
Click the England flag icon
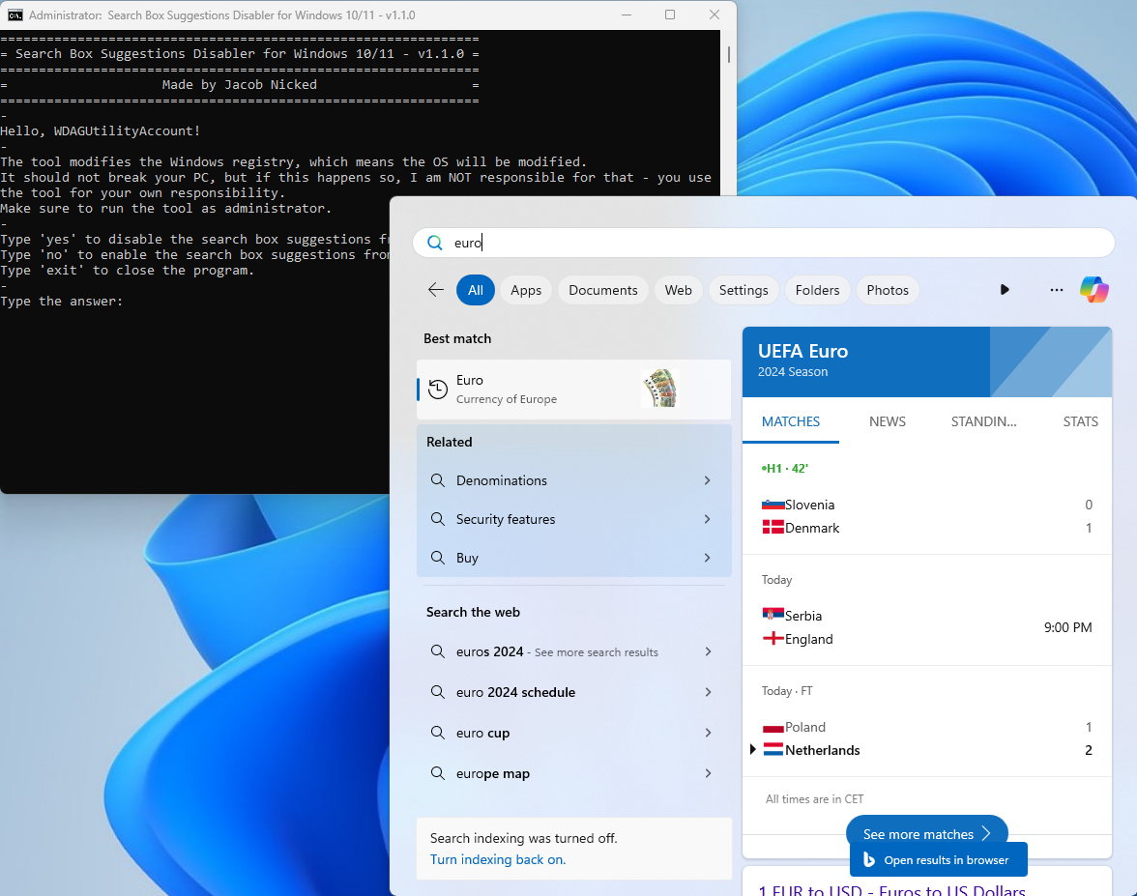773,639
